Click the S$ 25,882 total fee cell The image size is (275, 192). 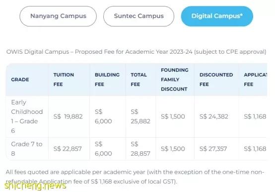[140, 116]
